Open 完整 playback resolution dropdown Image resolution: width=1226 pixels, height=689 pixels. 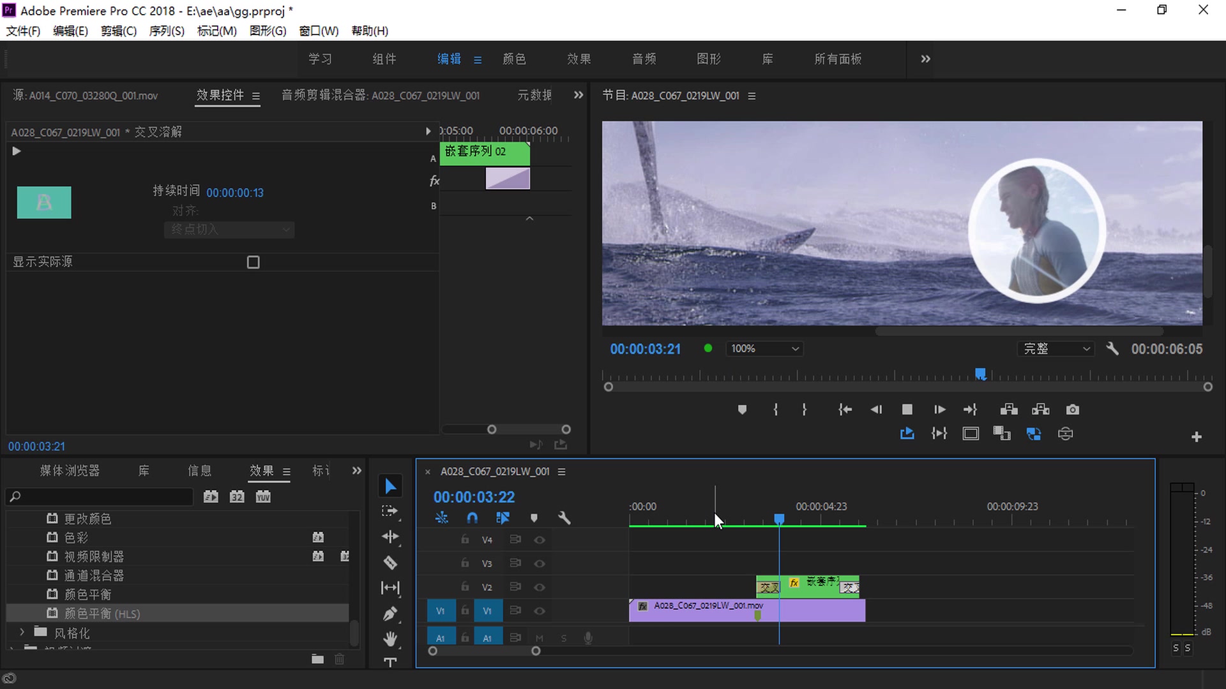click(x=1056, y=349)
